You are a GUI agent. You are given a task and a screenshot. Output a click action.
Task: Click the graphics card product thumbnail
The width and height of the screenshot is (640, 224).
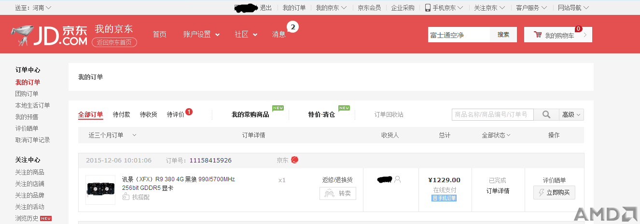click(x=100, y=190)
